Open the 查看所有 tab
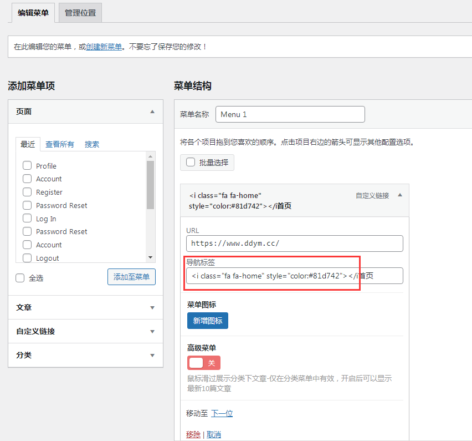This screenshot has height=441, width=472. tap(60, 144)
